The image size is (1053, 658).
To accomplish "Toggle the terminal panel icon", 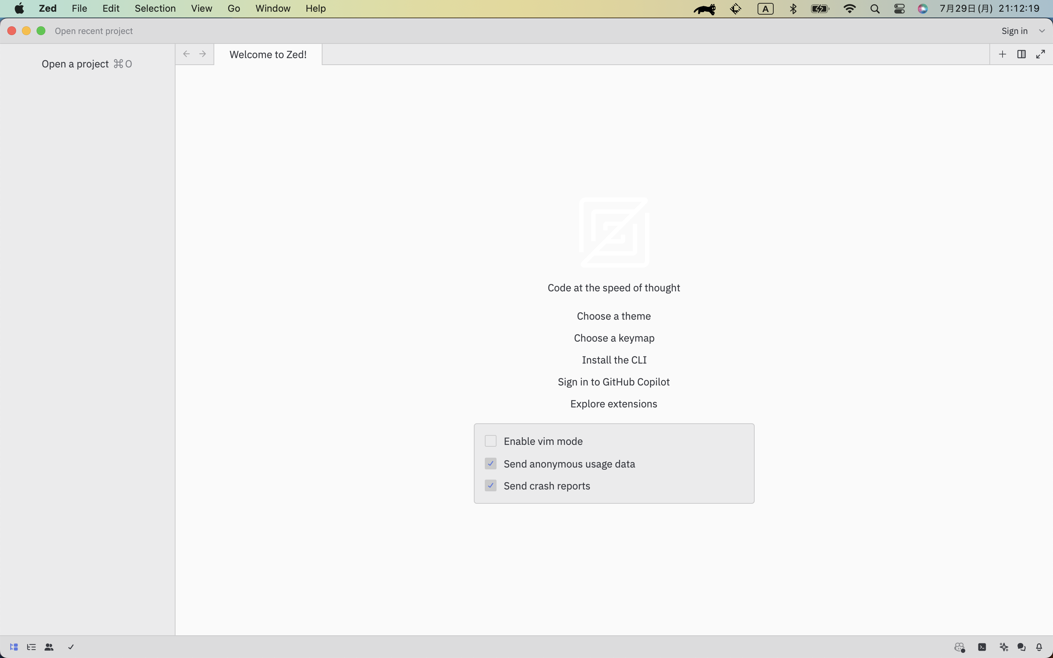I will tap(982, 647).
